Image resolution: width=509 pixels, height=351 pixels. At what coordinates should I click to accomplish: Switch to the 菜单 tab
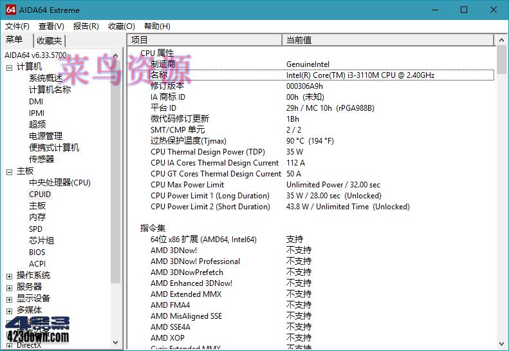14,40
